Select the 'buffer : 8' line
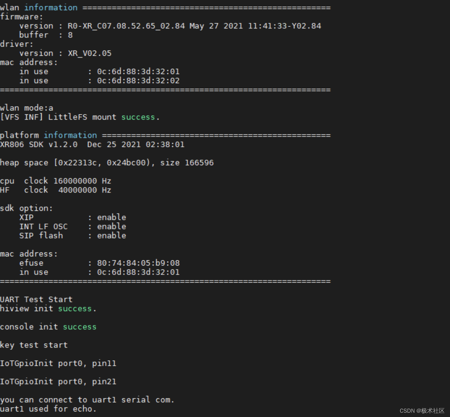The width and height of the screenshot is (450, 417). click(46, 35)
